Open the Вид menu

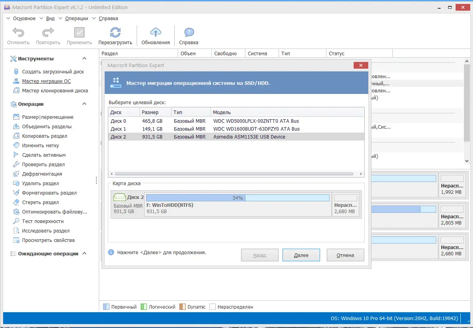(x=50, y=19)
